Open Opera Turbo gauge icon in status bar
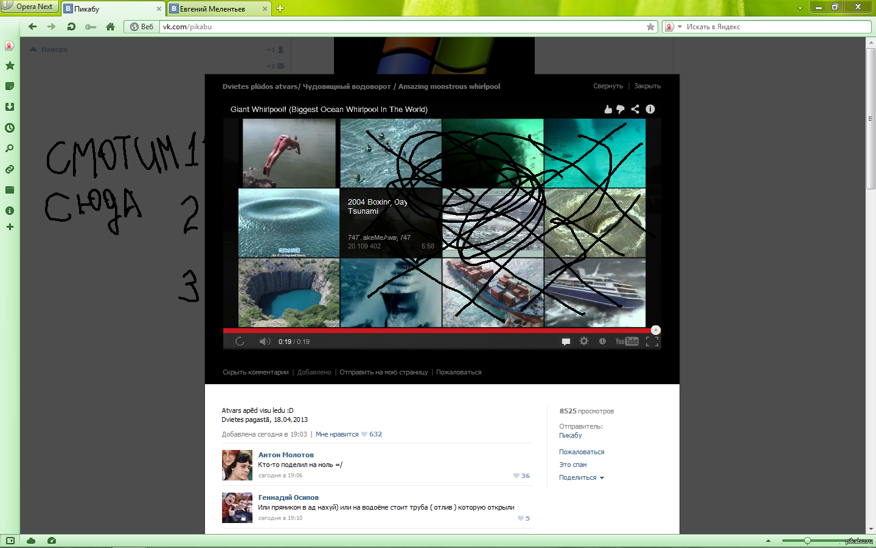876x548 pixels. [52, 541]
